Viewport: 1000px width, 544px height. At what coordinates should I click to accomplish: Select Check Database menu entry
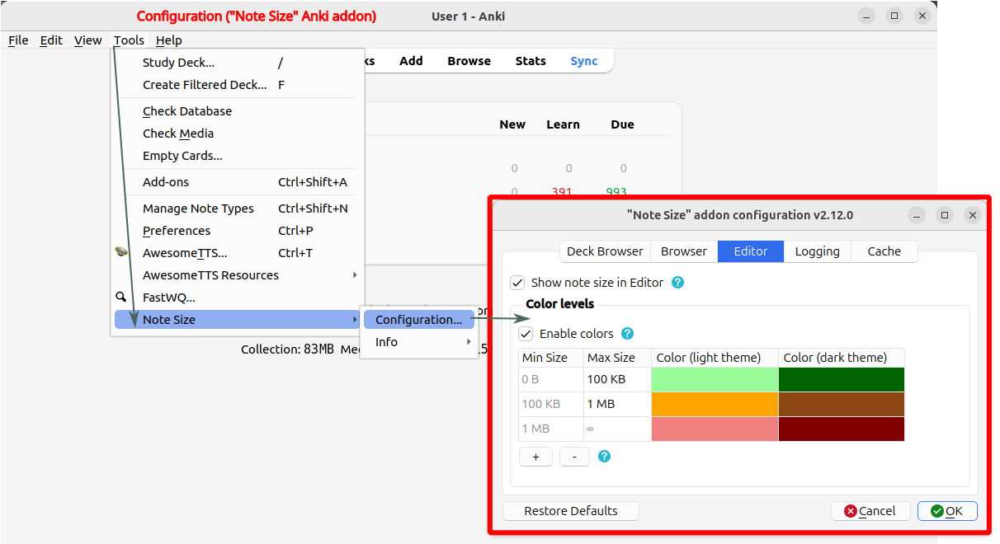pyautogui.click(x=187, y=111)
